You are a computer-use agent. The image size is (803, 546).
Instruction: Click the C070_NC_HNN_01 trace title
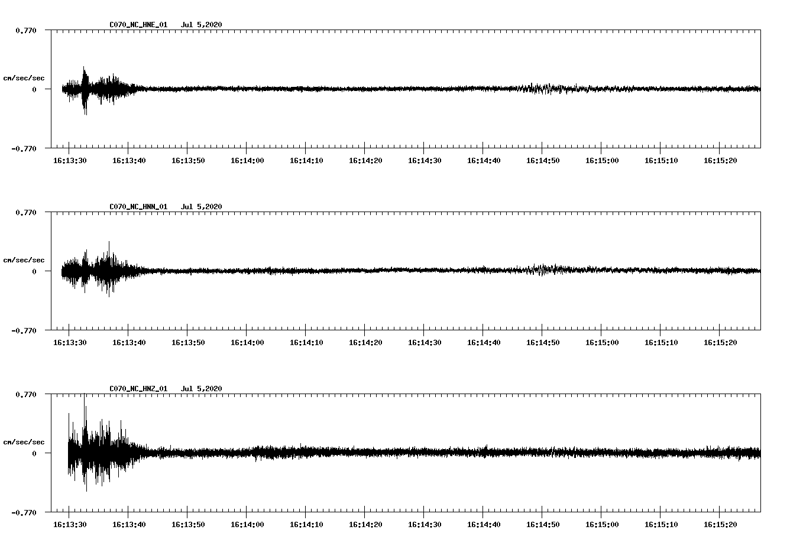(x=138, y=207)
